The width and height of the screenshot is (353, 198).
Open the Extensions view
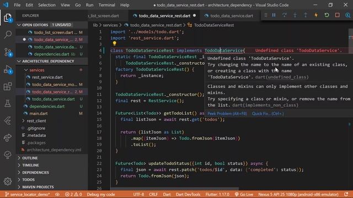tap(8, 86)
